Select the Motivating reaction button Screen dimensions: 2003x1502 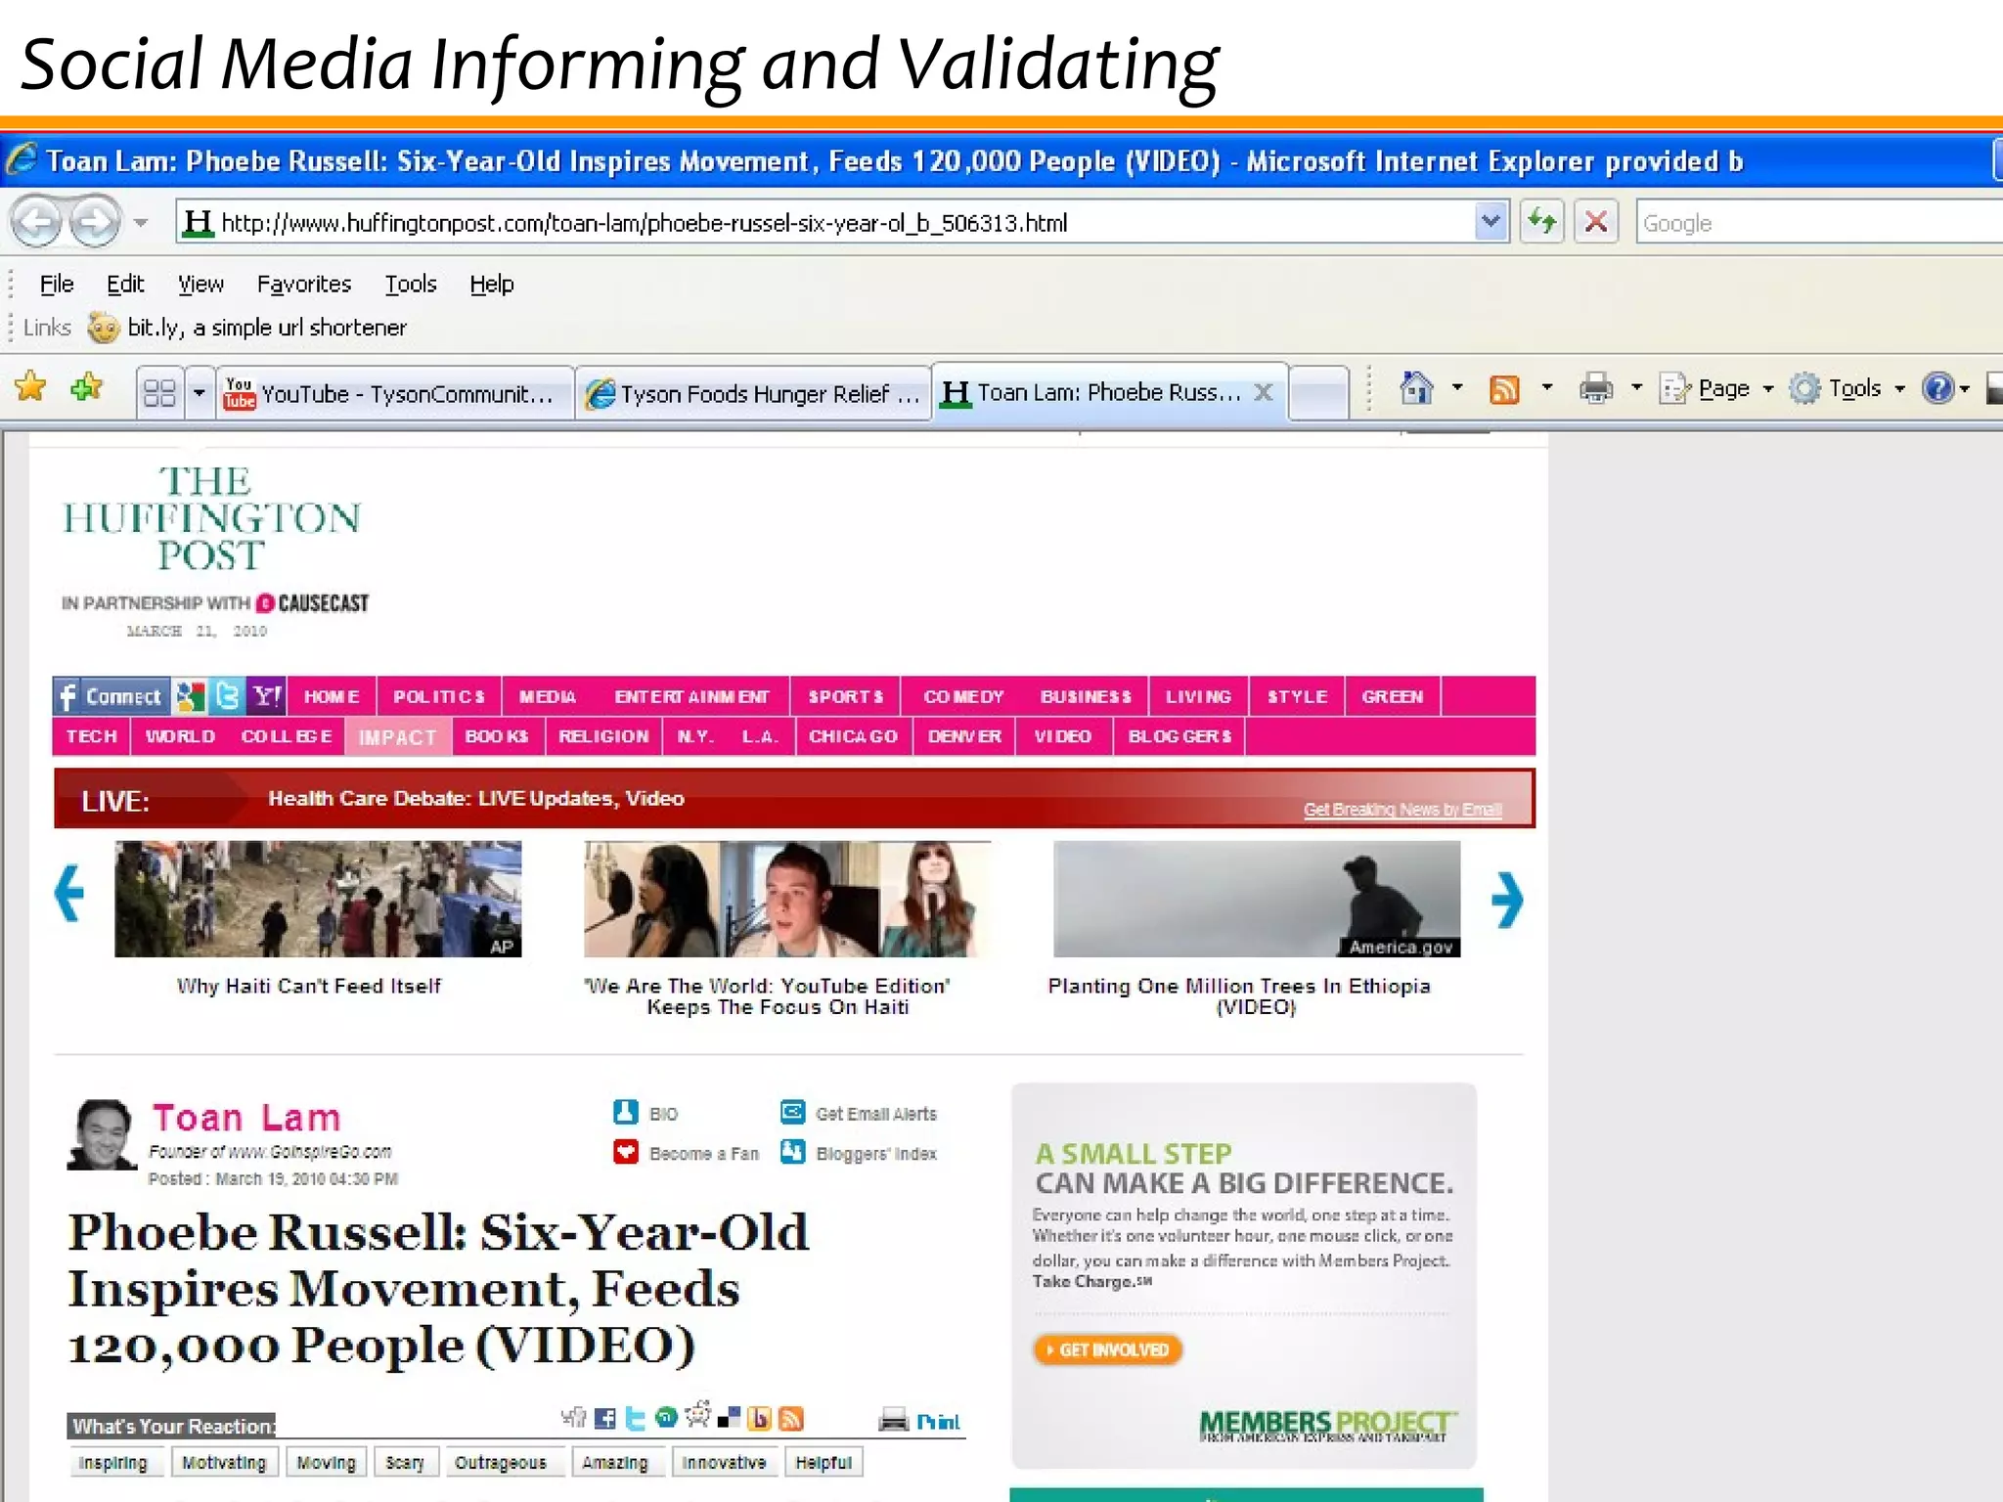pos(224,1463)
